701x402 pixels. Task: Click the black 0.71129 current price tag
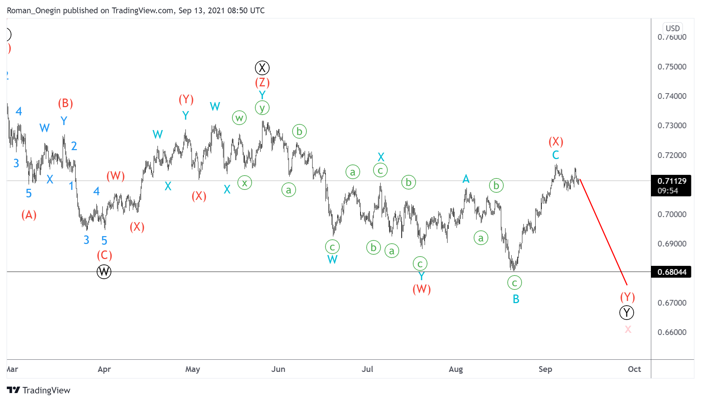(x=671, y=181)
